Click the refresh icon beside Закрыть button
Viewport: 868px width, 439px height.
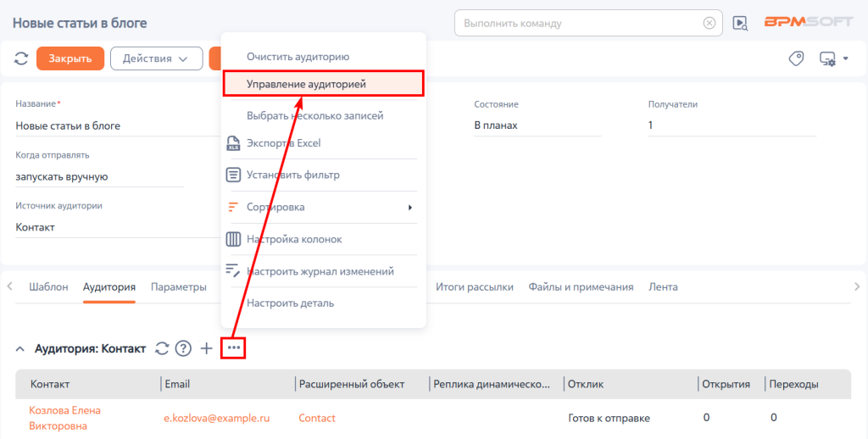tap(21, 58)
